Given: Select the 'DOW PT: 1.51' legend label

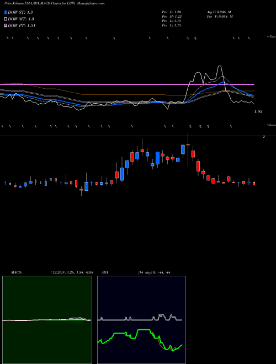Looking at the screenshot, I should [22, 26].
